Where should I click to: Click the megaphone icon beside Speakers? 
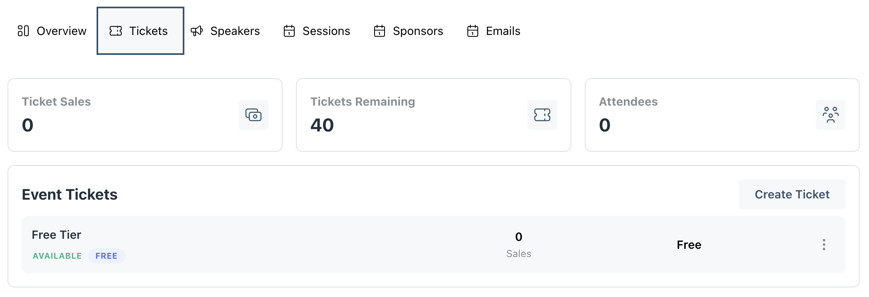click(x=197, y=31)
